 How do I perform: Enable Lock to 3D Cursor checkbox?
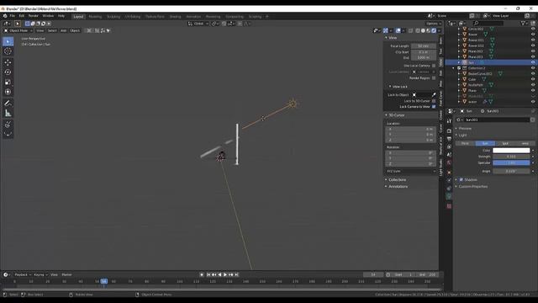tap(434, 101)
